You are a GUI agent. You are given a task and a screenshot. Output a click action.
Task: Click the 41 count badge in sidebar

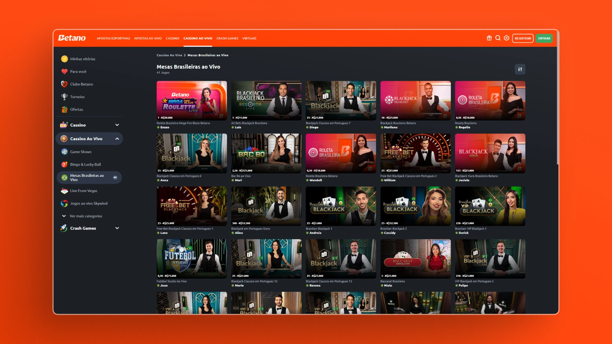115,177
